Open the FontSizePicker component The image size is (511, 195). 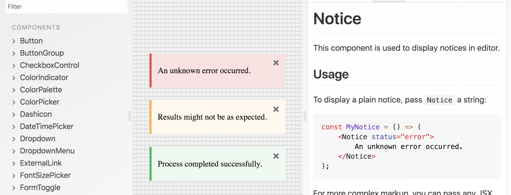tap(45, 176)
